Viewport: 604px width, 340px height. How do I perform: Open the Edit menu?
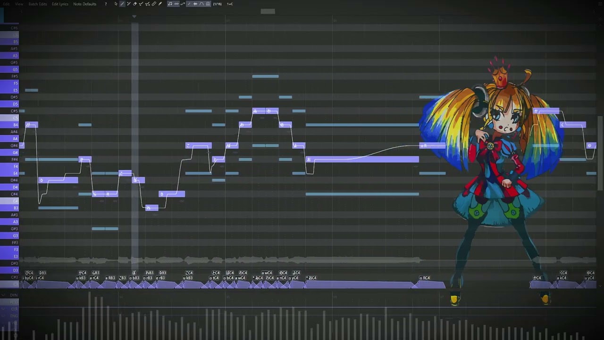point(6,4)
